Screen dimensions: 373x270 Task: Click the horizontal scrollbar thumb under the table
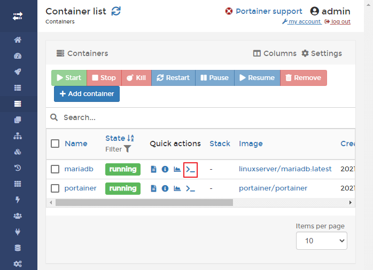coord(144,203)
